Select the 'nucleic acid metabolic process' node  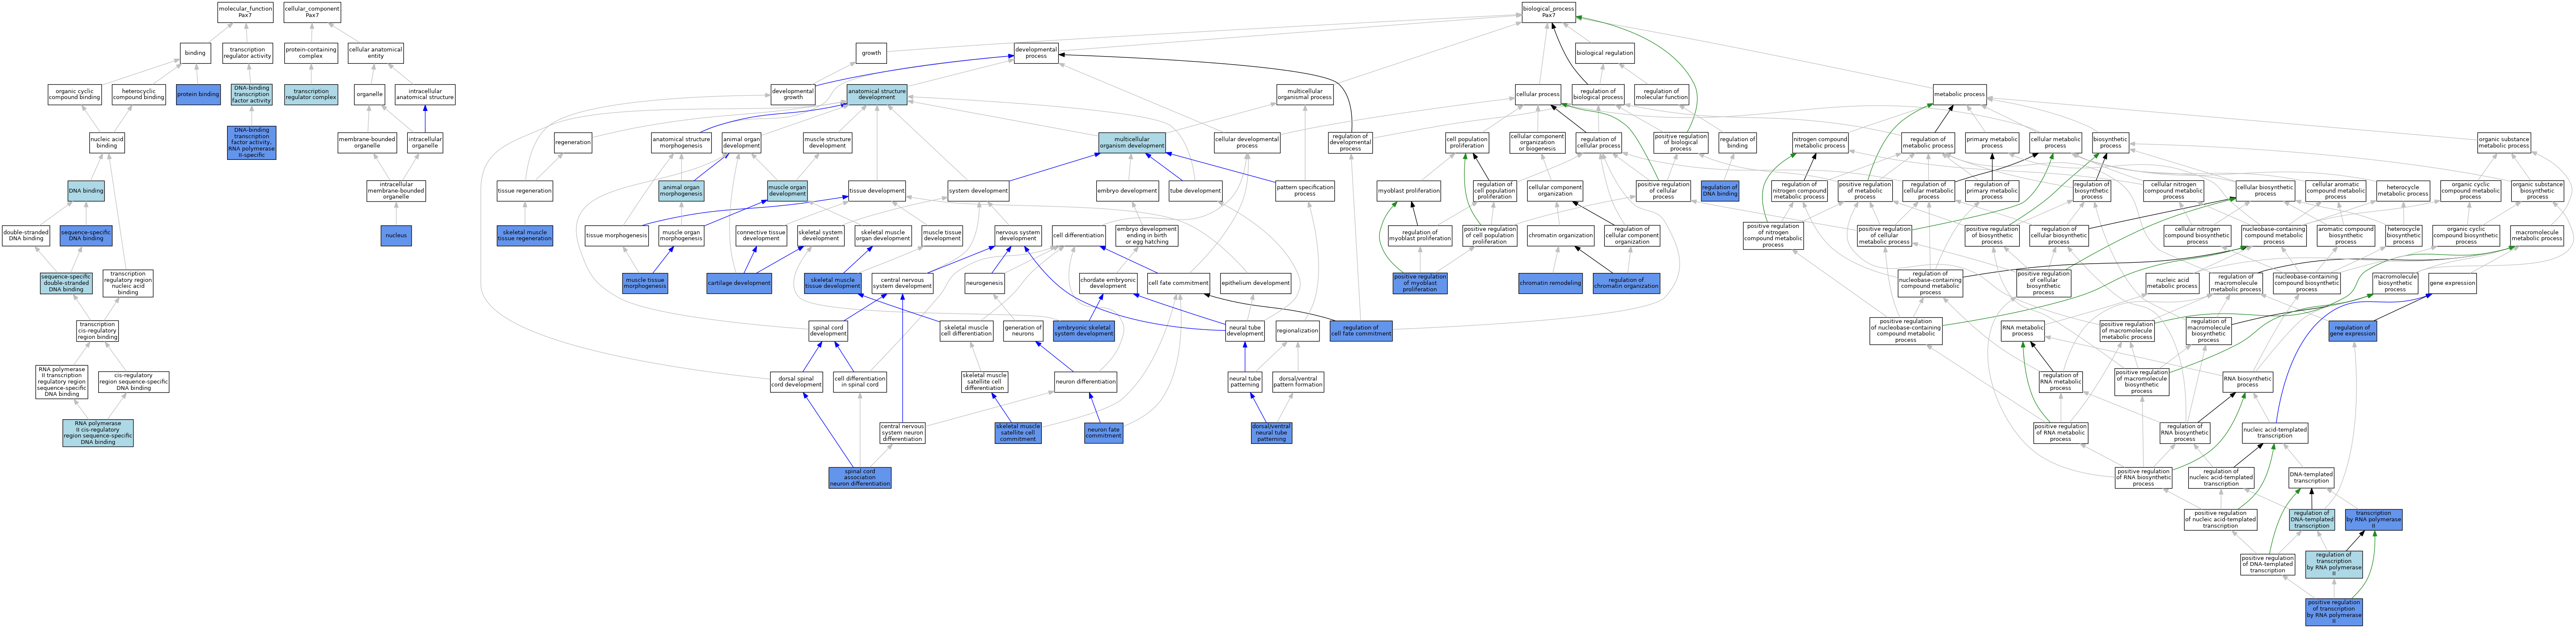click(2172, 283)
